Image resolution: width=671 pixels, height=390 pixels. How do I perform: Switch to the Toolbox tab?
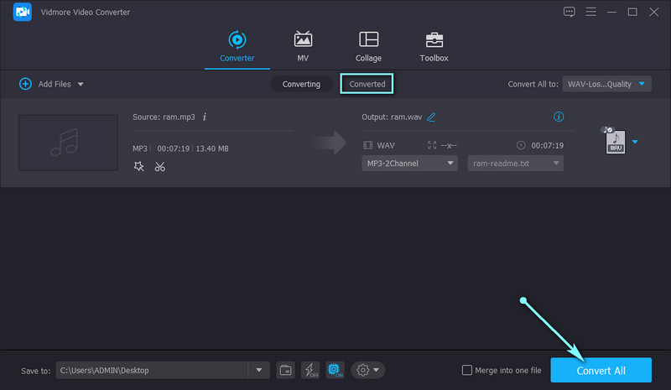click(x=434, y=47)
